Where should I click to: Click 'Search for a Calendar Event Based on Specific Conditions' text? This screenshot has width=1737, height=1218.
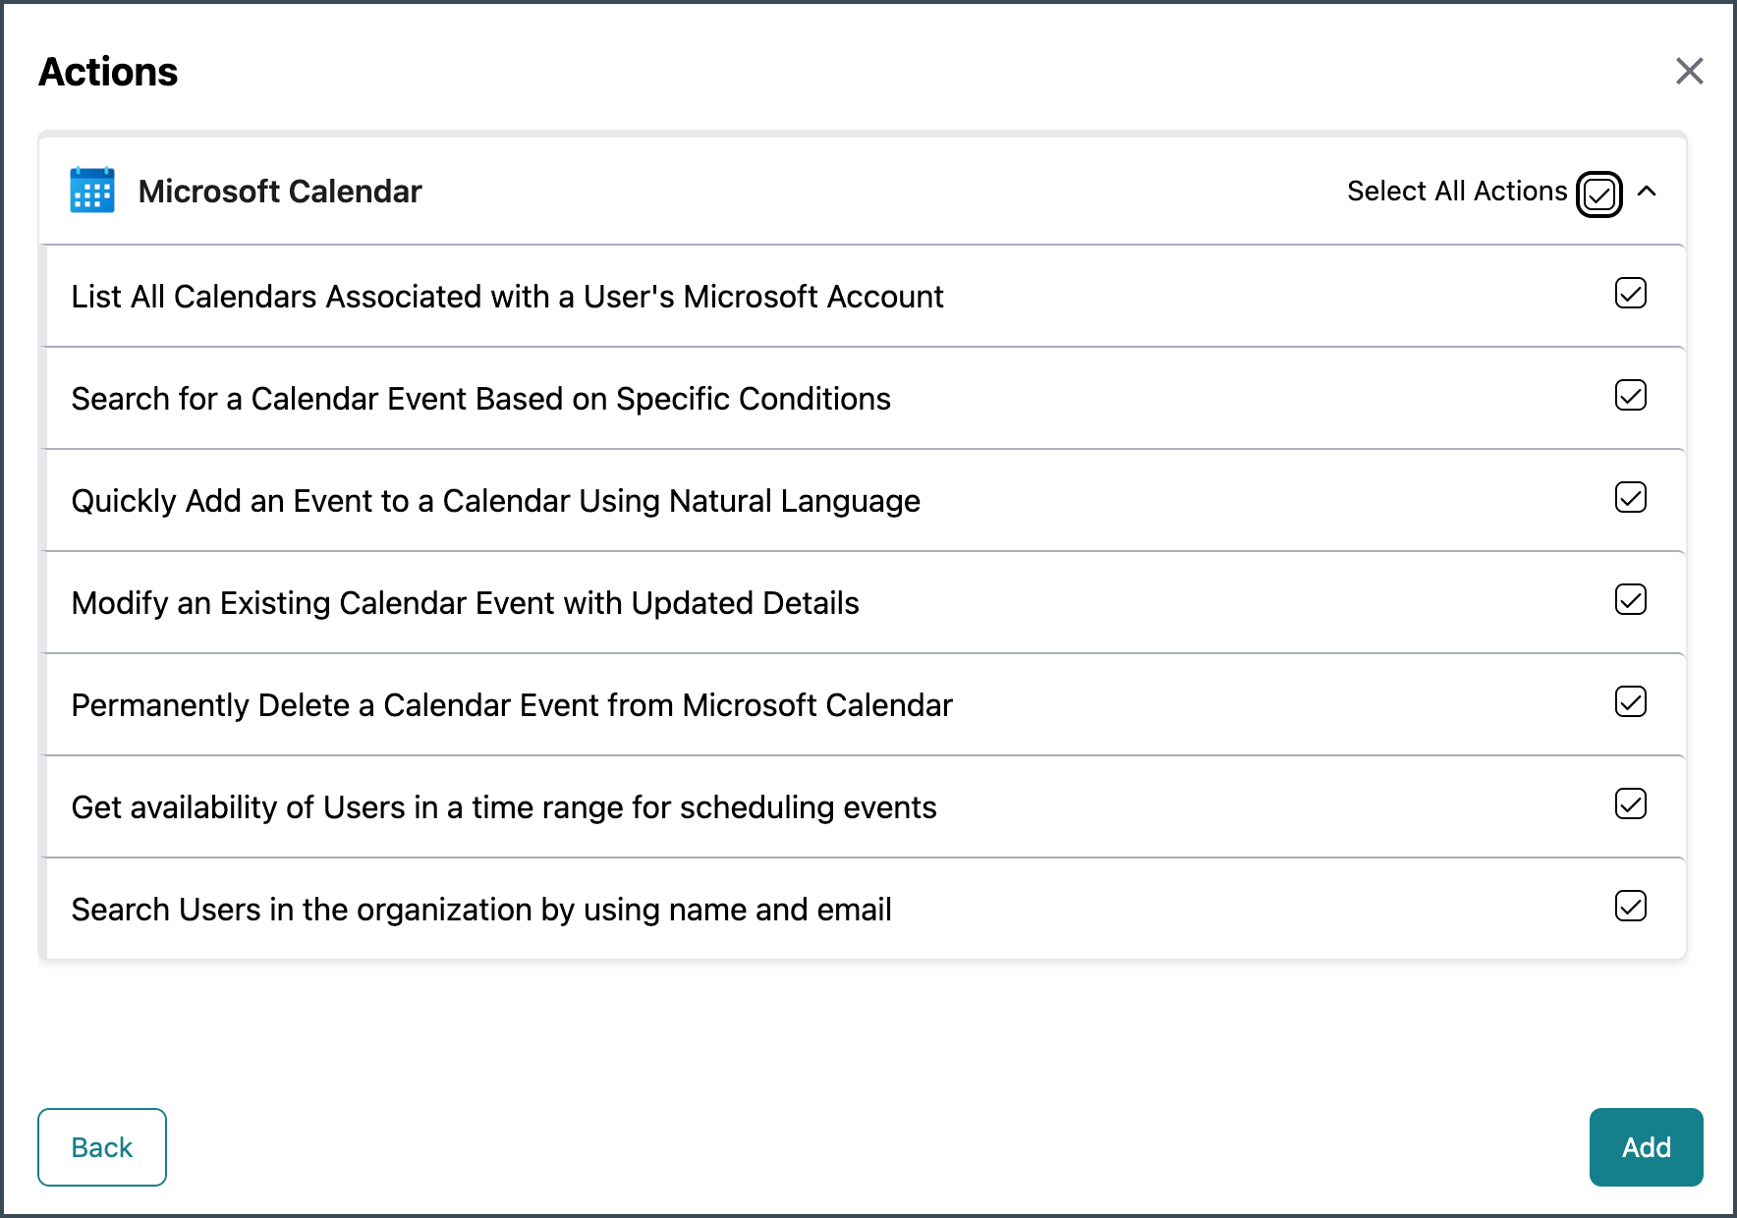[x=481, y=399]
